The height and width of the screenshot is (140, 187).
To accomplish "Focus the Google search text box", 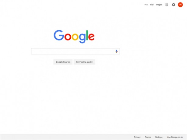I will [73, 51].
